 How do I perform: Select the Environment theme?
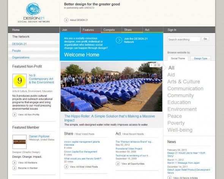tap(182, 109)
